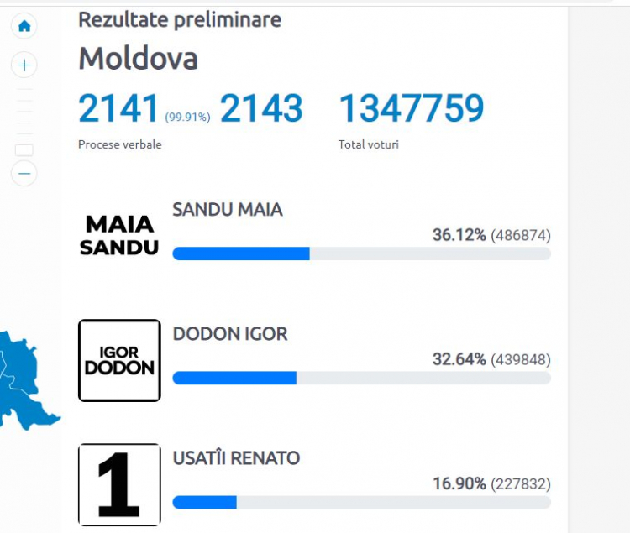Image resolution: width=630 pixels, height=533 pixels.
Task: Click the 36.12% result for Sandu
Action: (x=459, y=235)
